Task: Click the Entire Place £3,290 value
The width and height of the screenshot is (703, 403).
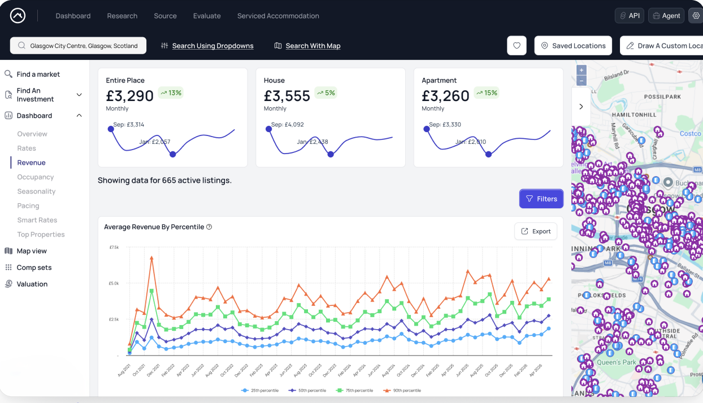Action: [130, 96]
